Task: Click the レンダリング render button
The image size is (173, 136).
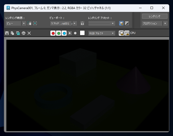Action: click(x=155, y=16)
